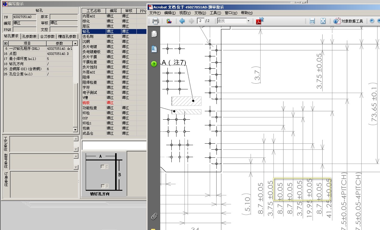Open the 查找 search box dropdown arrow
The width and height of the screenshot is (380, 230).
tap(248, 21)
